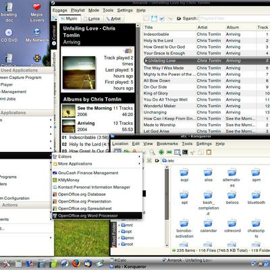Image resolution: width=270 pixels, height=270 pixels.
Task: Click the find file magnifier icon in Konqueror
Action: (153, 153)
